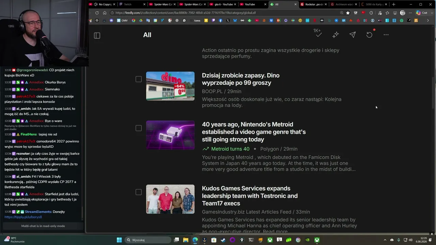The height and width of the screenshot is (245, 436).
Task: Open the Nvidia icon in the taskbar
Action: pos(308,240)
